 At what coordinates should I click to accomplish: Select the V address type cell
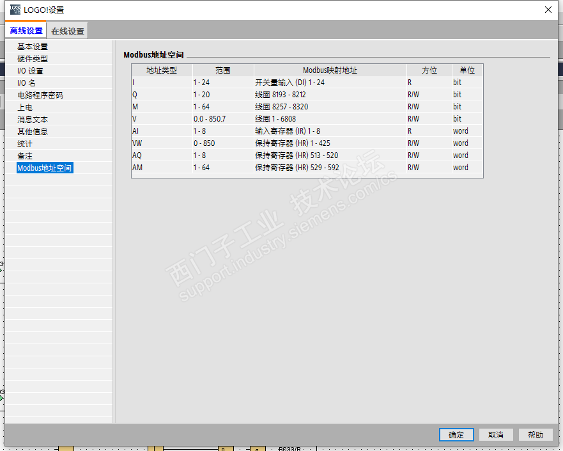click(162, 119)
